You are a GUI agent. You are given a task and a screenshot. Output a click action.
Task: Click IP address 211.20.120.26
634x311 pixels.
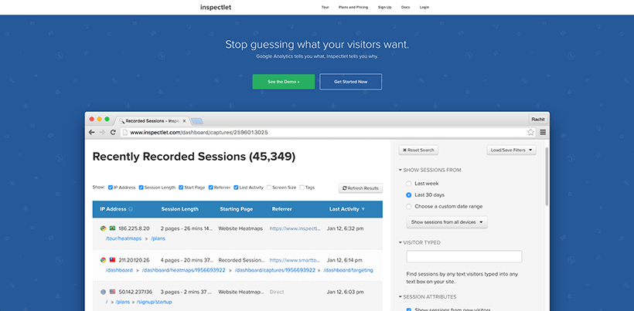pyautogui.click(x=134, y=260)
